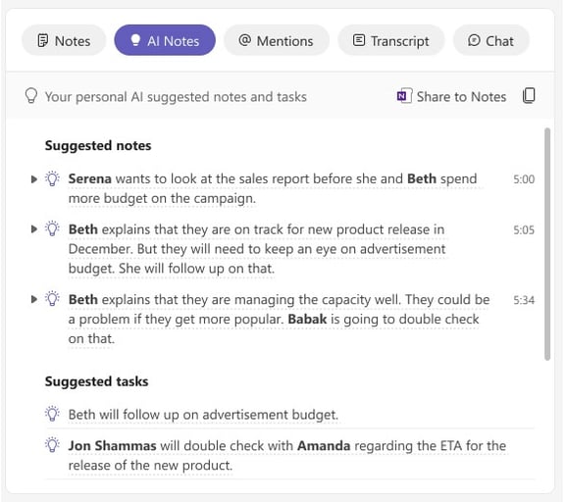
Task: Open the Mentions tab
Action: point(277,41)
